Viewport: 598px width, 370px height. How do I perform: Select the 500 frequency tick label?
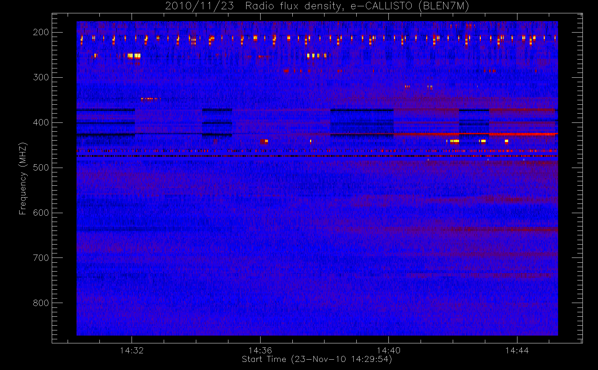(x=41, y=168)
